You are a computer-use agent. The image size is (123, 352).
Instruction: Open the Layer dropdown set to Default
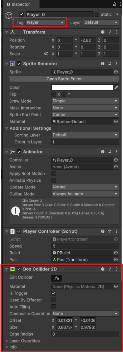click(101, 22)
